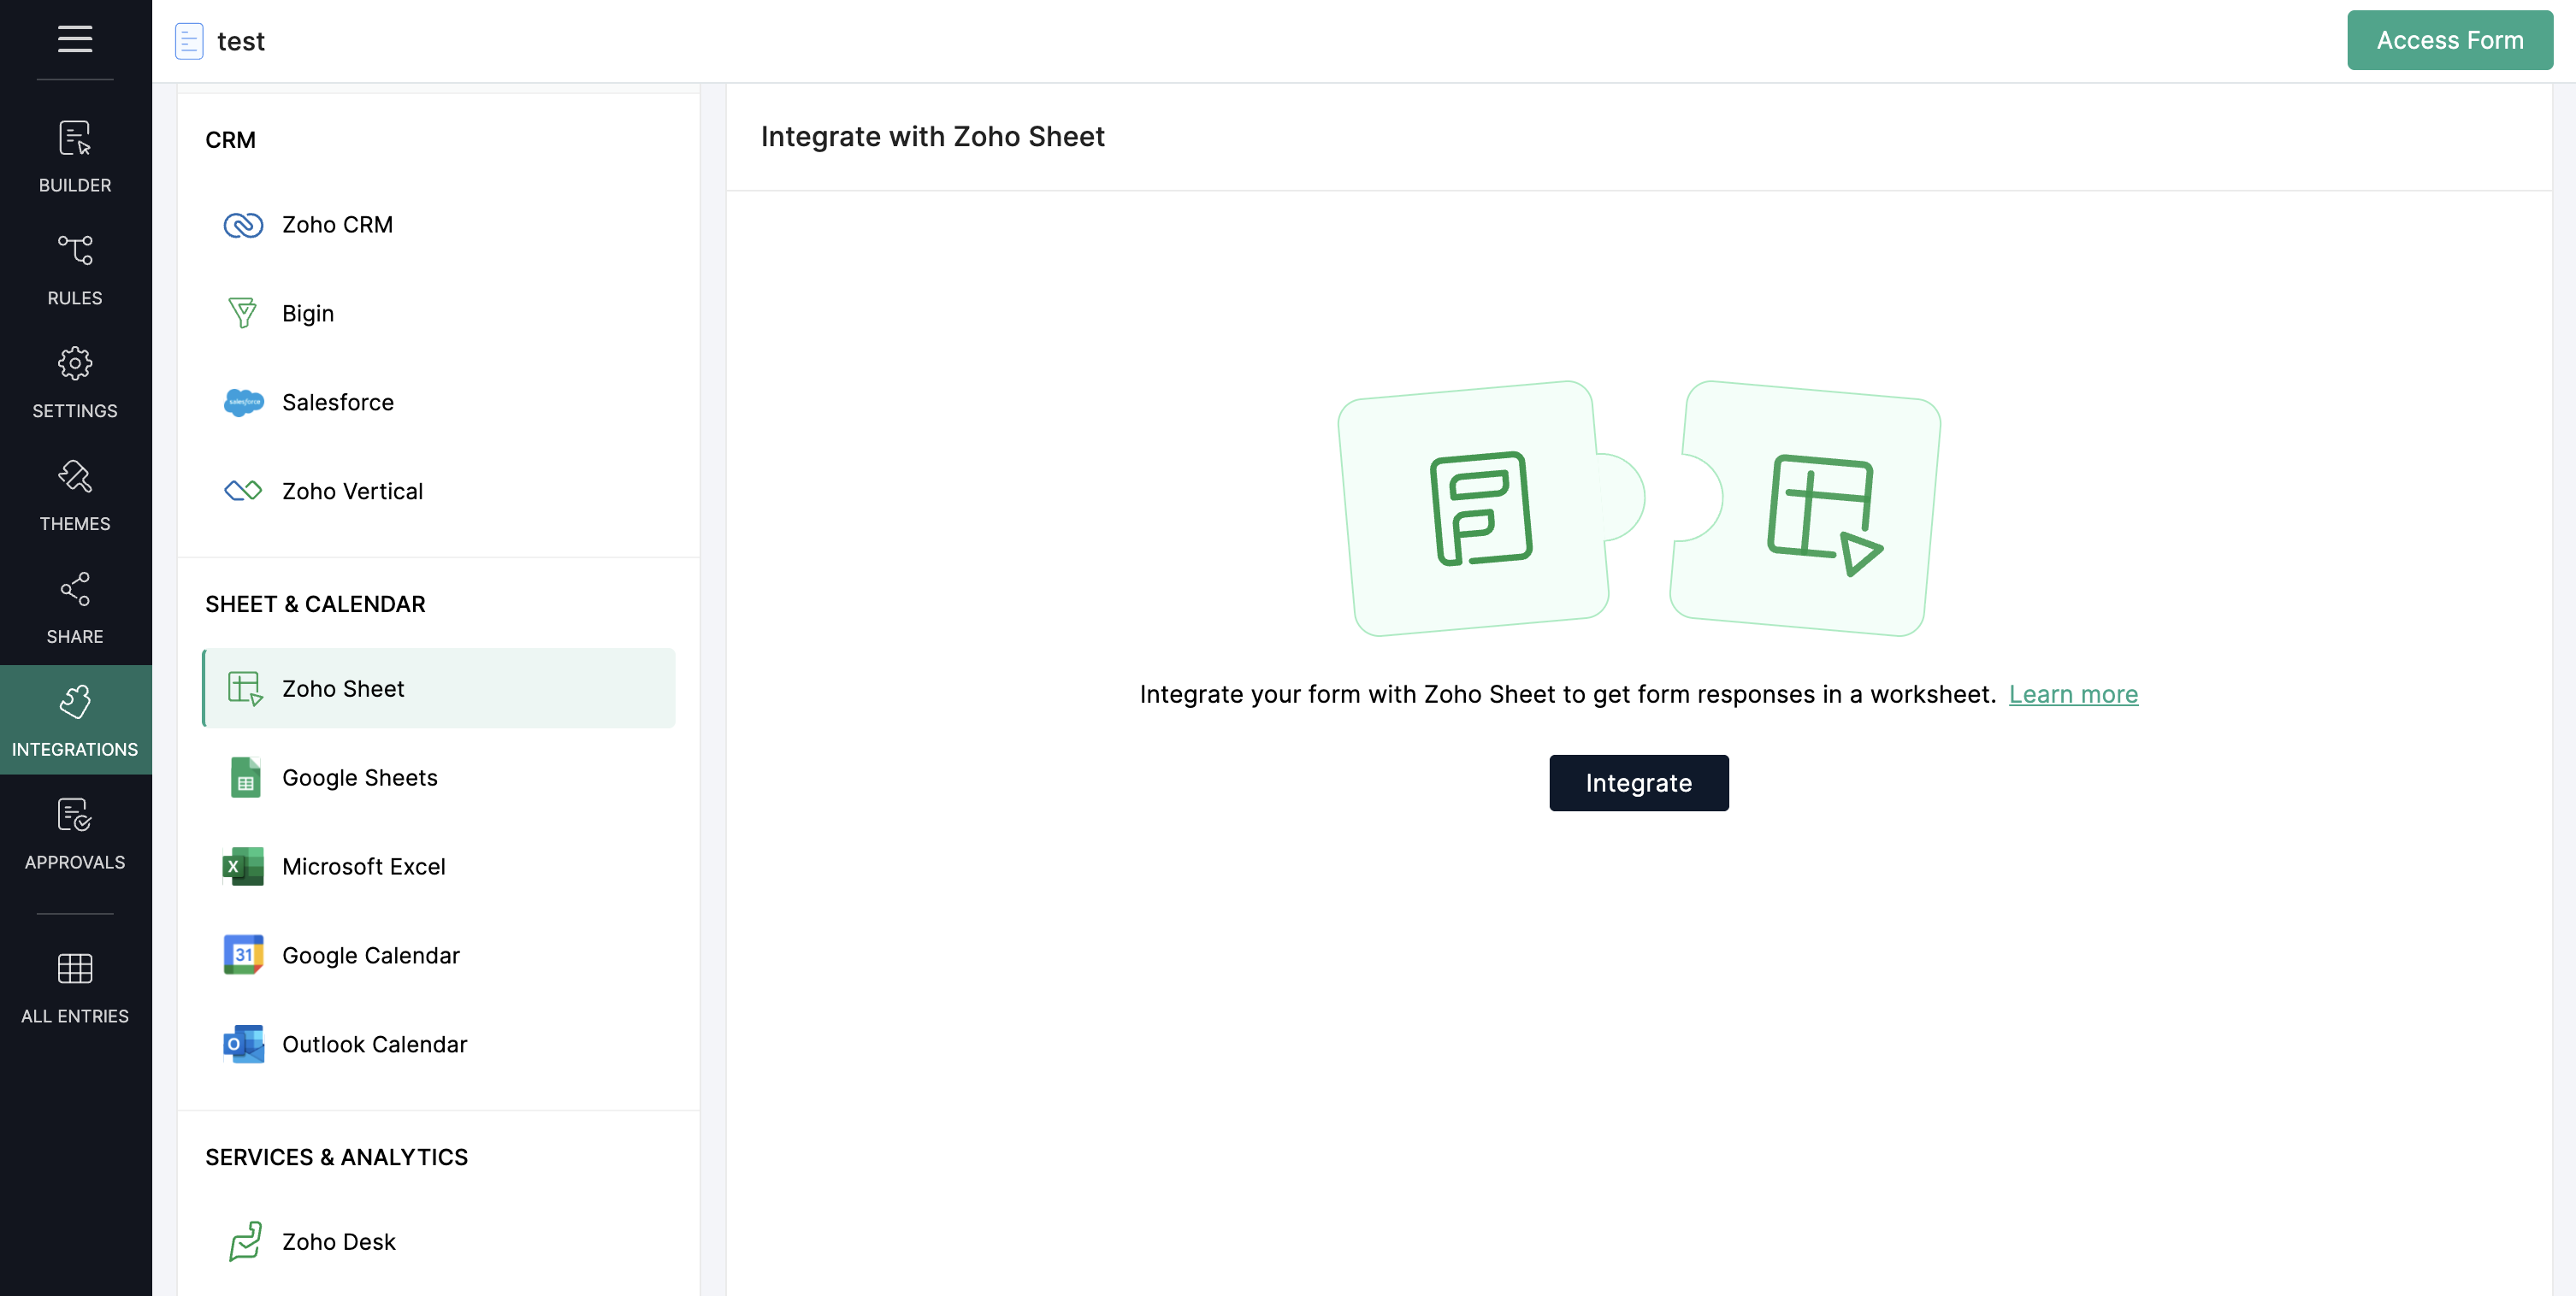Open the hamburger navigation menu

(x=75, y=41)
